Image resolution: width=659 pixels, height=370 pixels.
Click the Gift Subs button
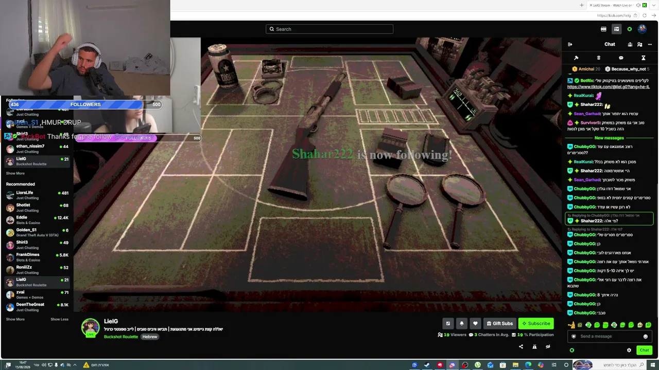[499, 323]
